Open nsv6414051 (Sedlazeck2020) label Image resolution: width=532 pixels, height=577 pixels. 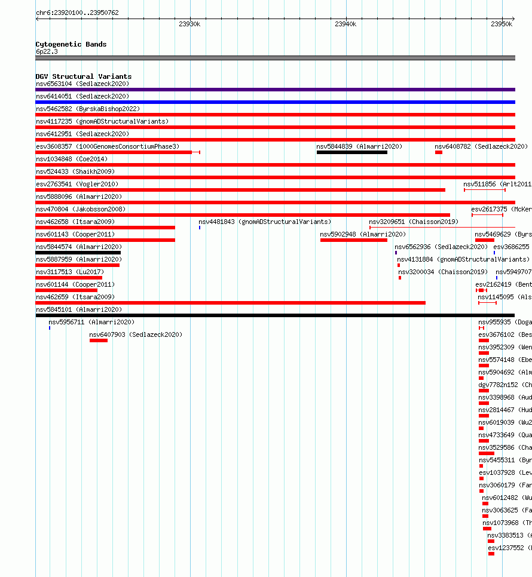point(82,96)
